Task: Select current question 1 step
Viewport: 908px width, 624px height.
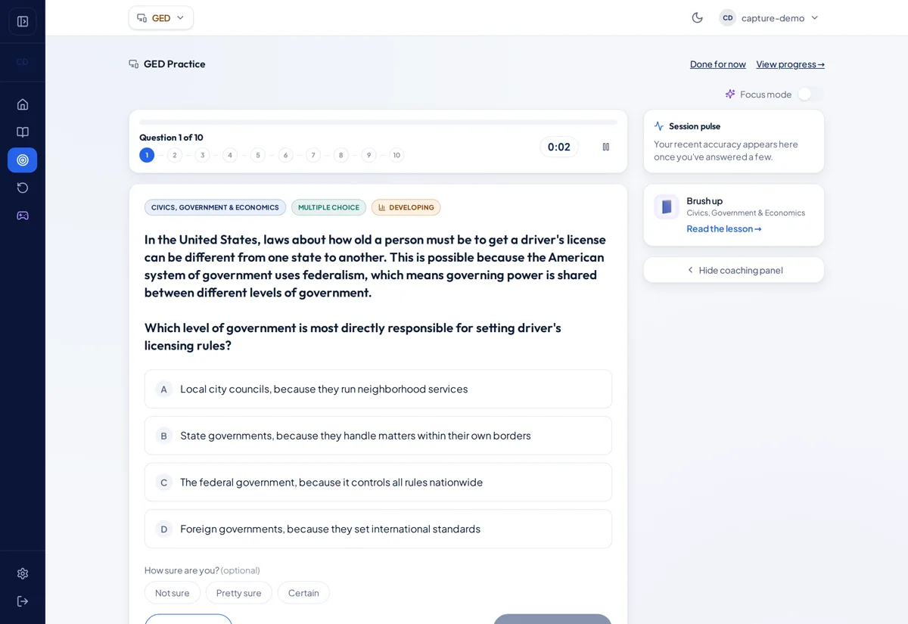Action: coord(147,155)
